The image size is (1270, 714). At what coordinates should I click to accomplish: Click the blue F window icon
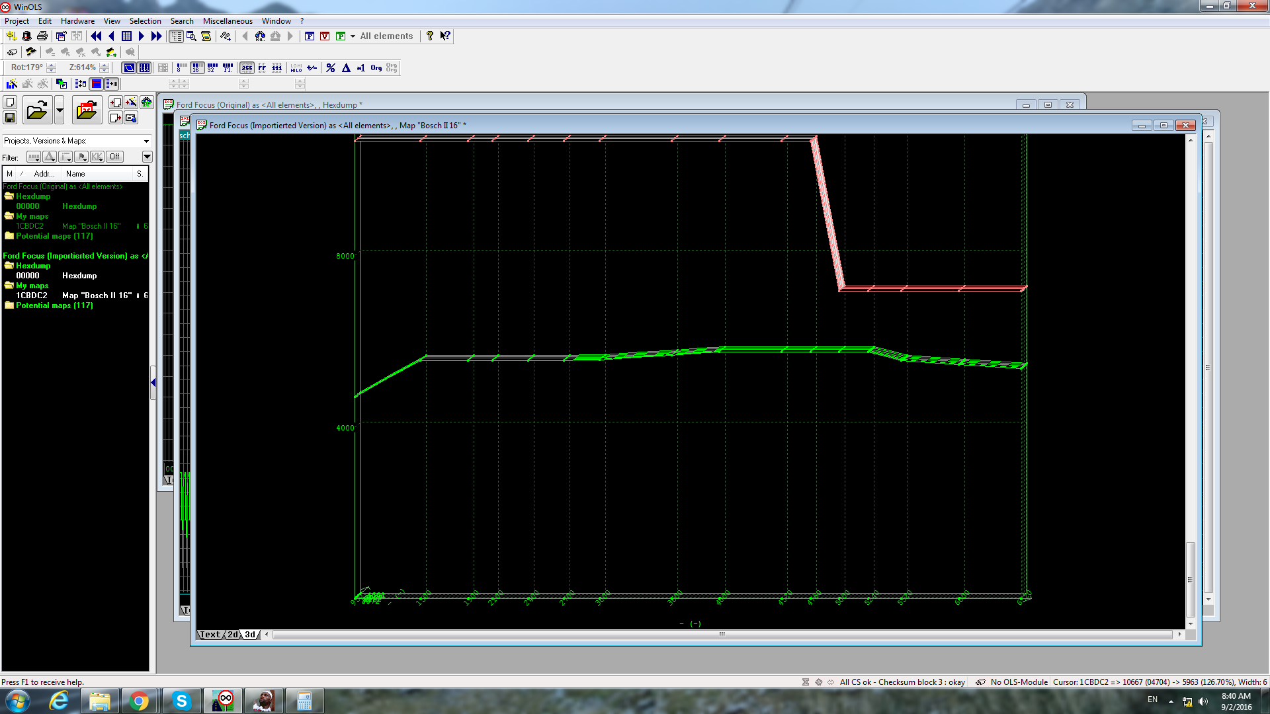pyautogui.click(x=310, y=36)
